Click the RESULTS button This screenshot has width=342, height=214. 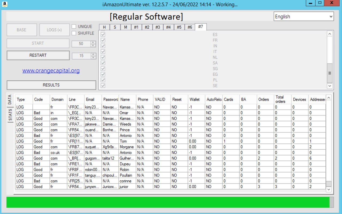(51, 85)
